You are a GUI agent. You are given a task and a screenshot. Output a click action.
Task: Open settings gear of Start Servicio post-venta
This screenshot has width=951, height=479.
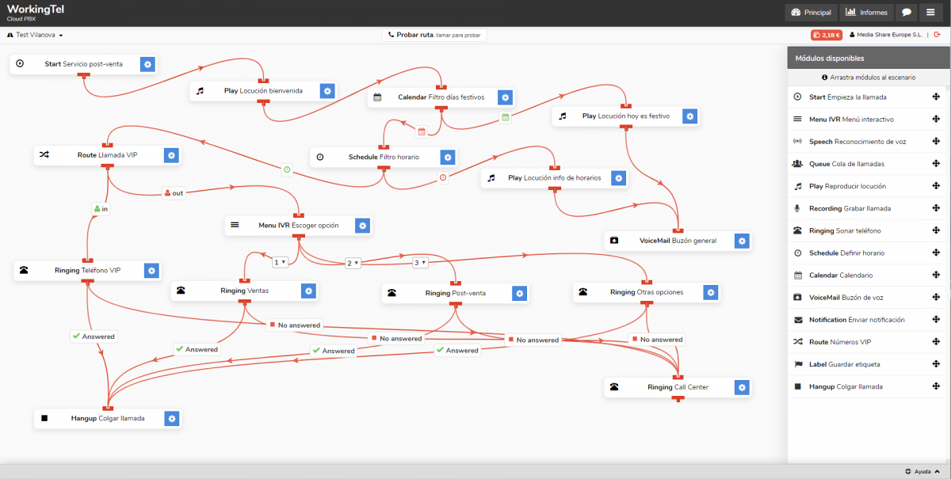[147, 64]
